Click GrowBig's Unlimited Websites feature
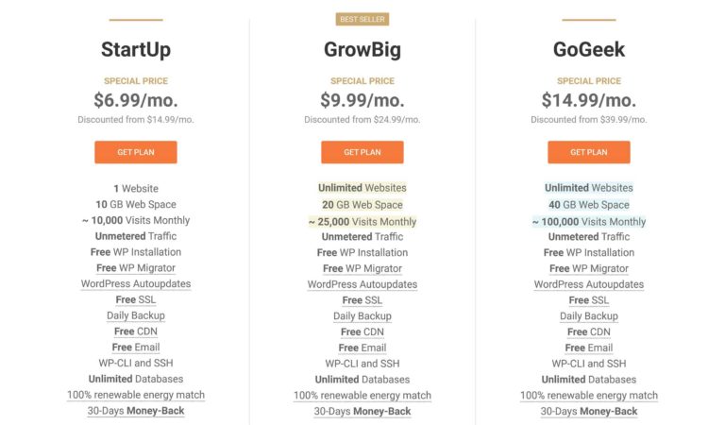This screenshot has height=425, width=725. (362, 188)
